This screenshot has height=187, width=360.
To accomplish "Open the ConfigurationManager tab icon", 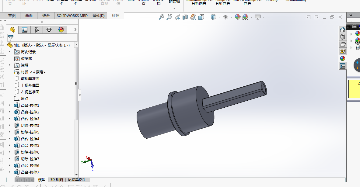I will (x=37, y=29).
